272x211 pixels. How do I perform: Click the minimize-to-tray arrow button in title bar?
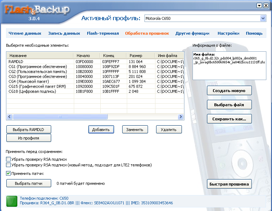pyautogui.click(x=259, y=6)
